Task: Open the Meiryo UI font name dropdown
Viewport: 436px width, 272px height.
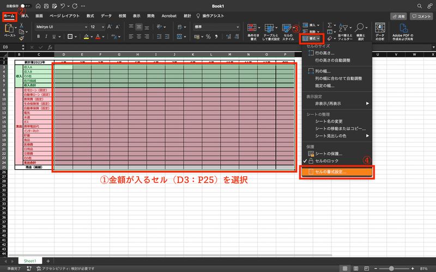Action: pyautogui.click(x=86, y=27)
